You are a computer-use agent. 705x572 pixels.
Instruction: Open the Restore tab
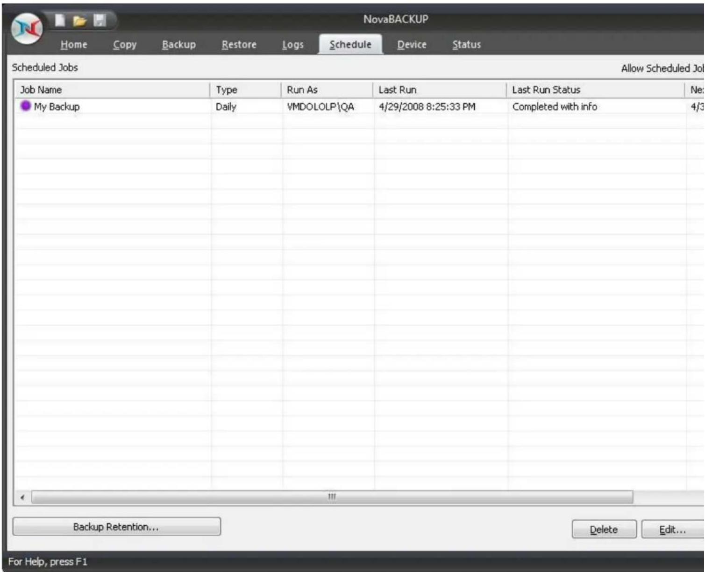239,44
